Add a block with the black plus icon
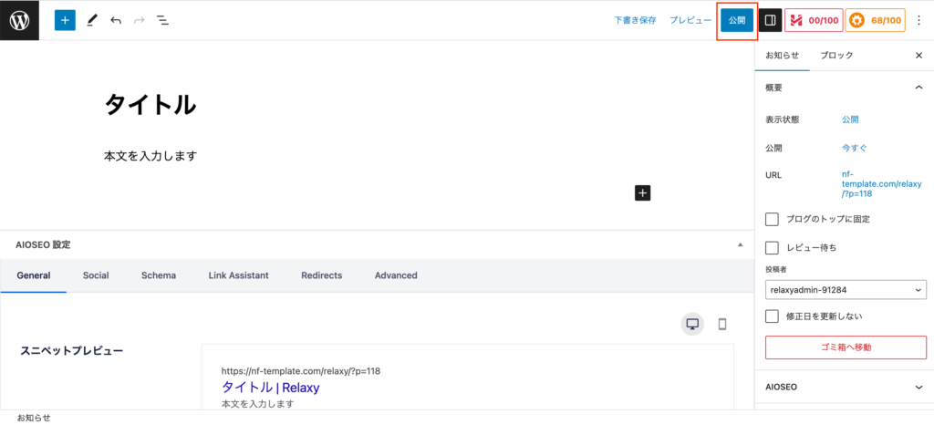The image size is (934, 425). pos(643,192)
